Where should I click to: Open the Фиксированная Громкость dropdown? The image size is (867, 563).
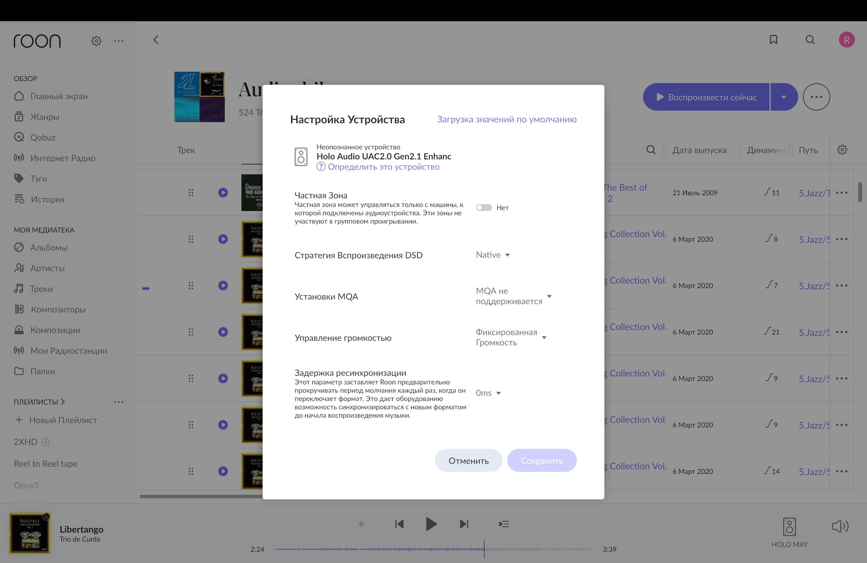point(511,337)
